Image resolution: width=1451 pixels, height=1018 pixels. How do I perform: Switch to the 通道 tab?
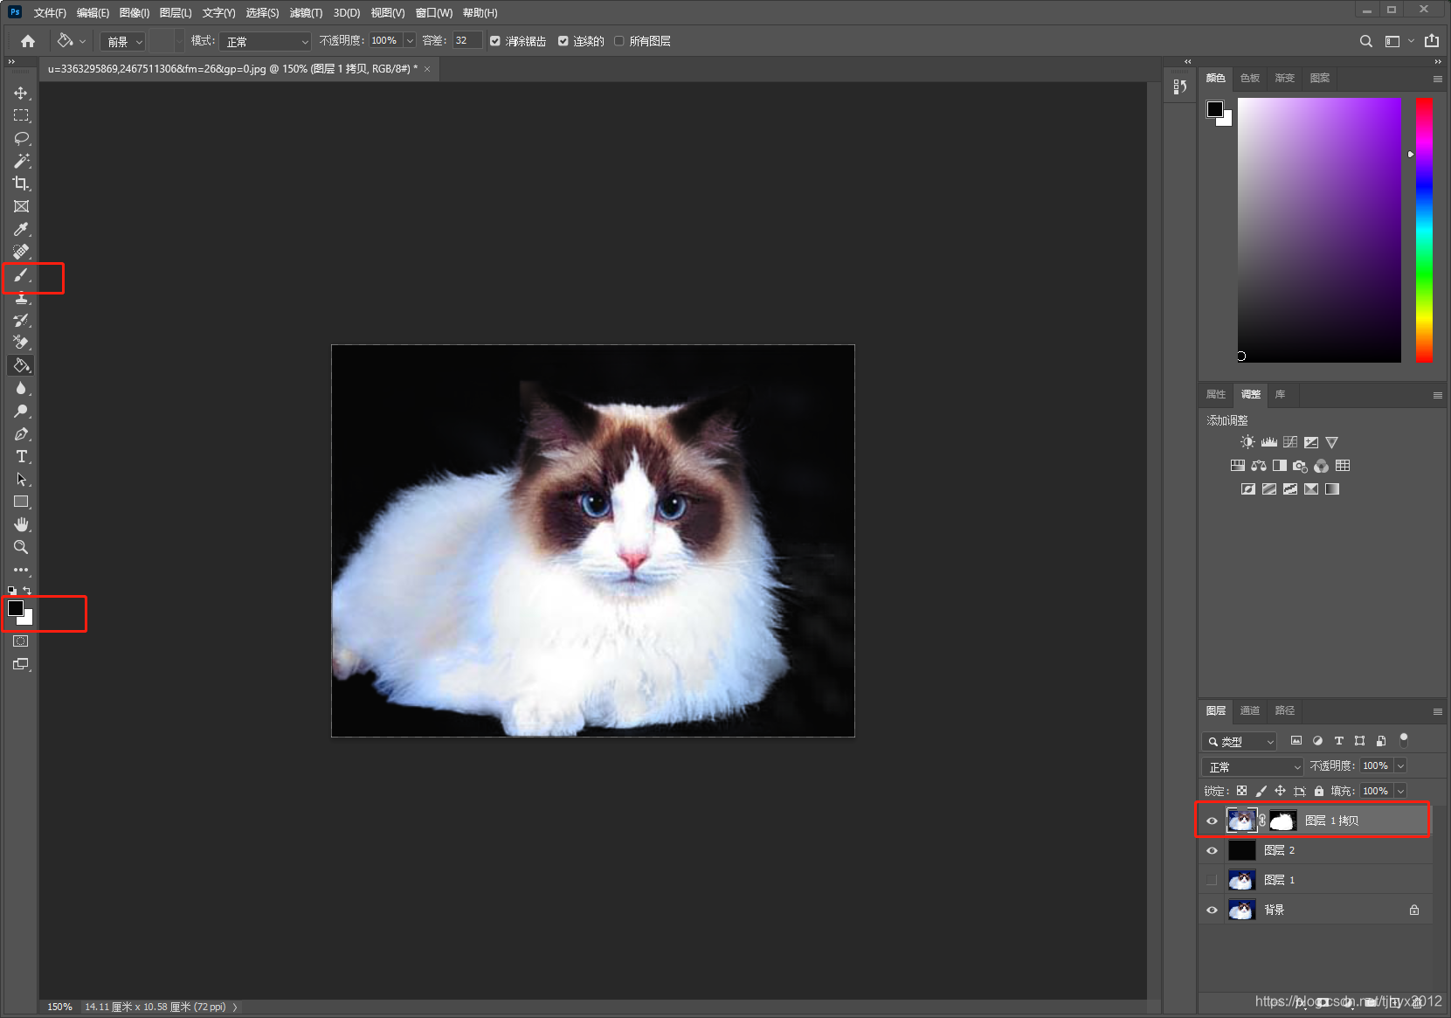[x=1249, y=710]
